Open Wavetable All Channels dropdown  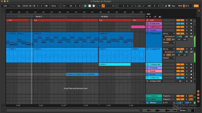[x=169, y=37]
